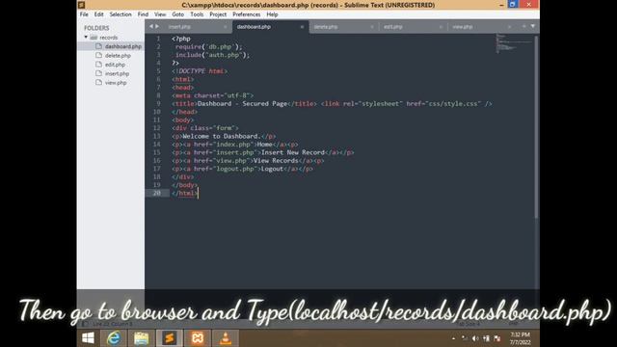Go to previous tab with left arrow
617x347 pixels.
pyautogui.click(x=150, y=26)
